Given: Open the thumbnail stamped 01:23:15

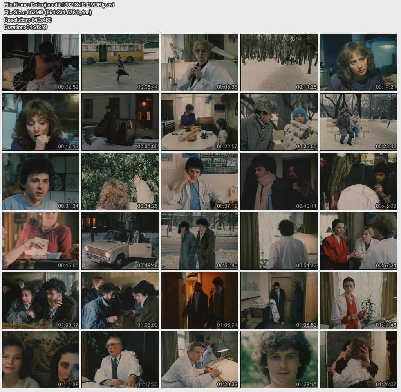Looking at the screenshot, I should pyautogui.click(x=279, y=360).
